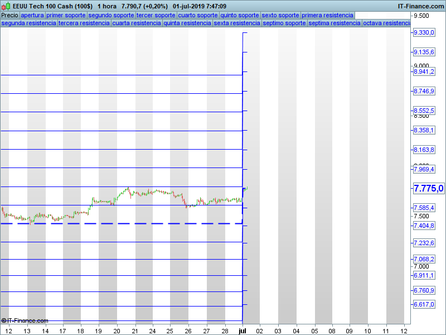Click the 7.404,8 price level tag
The width and height of the screenshot is (446, 335).
pos(424,226)
